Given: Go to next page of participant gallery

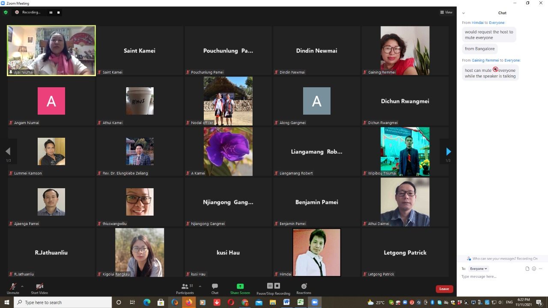Looking at the screenshot, I should coord(448,151).
